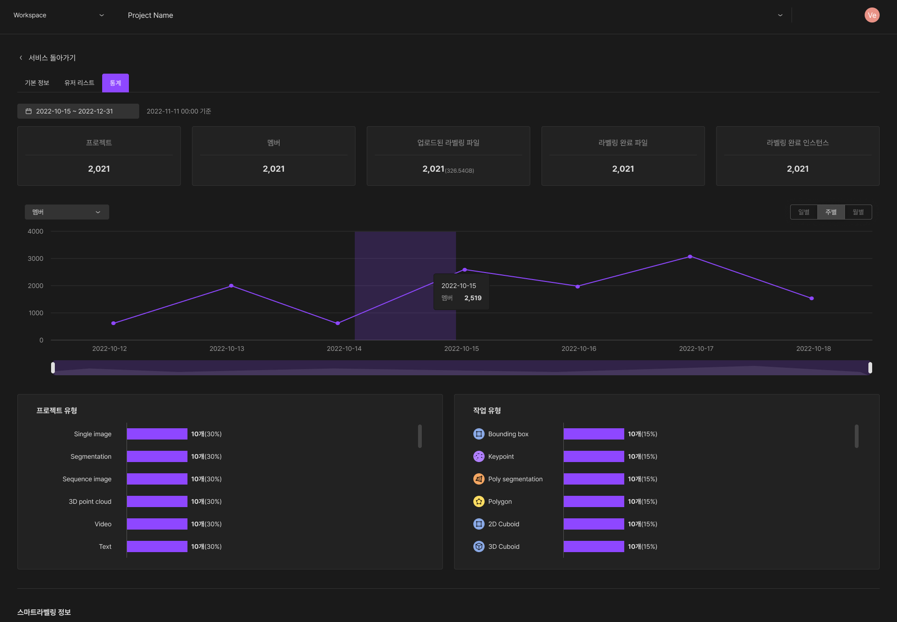Click the 멤버 summary card

[x=274, y=156]
